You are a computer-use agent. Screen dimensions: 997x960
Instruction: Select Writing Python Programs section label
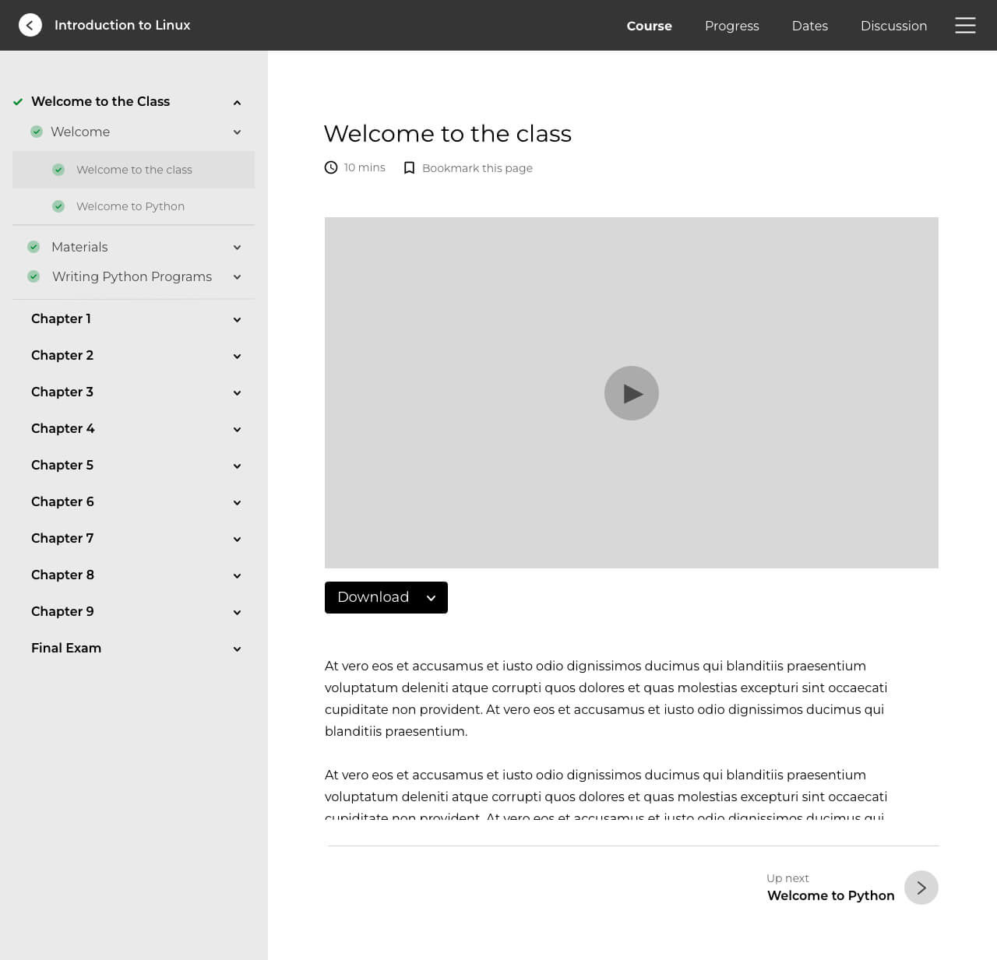[132, 276]
